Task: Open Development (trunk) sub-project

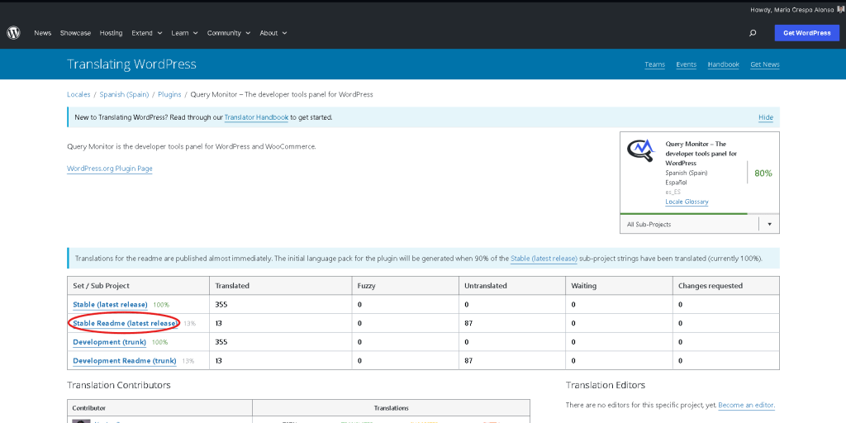Action: click(x=111, y=342)
